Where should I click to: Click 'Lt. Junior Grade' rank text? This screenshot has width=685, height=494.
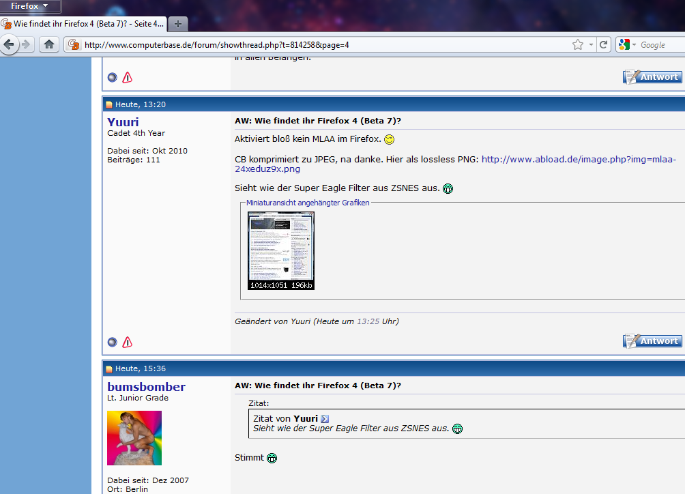(x=138, y=398)
